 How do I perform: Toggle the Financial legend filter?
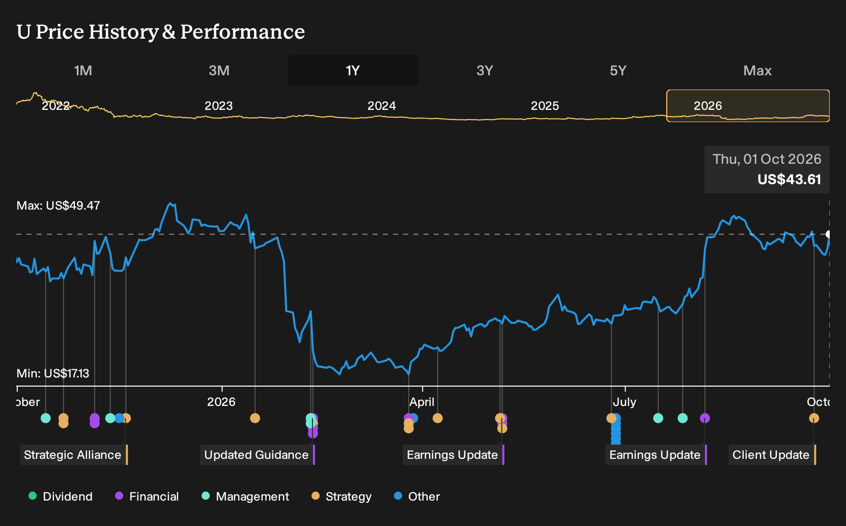coord(147,496)
